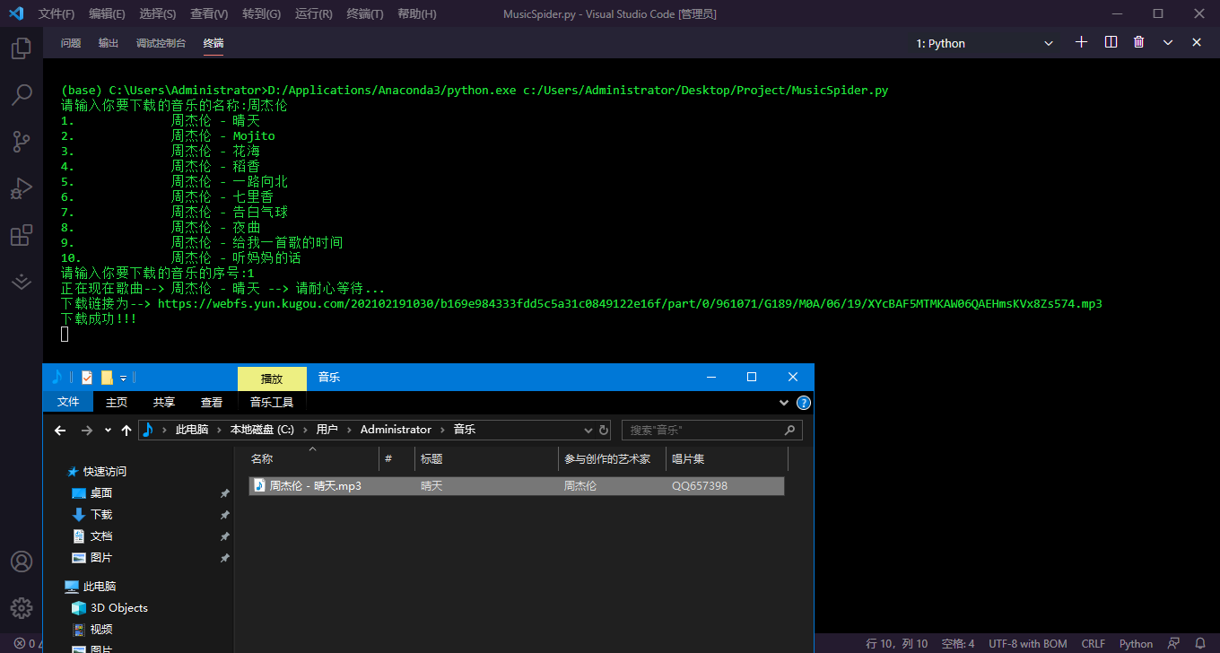Change line ending by clicking CRLF

[x=1093, y=643]
